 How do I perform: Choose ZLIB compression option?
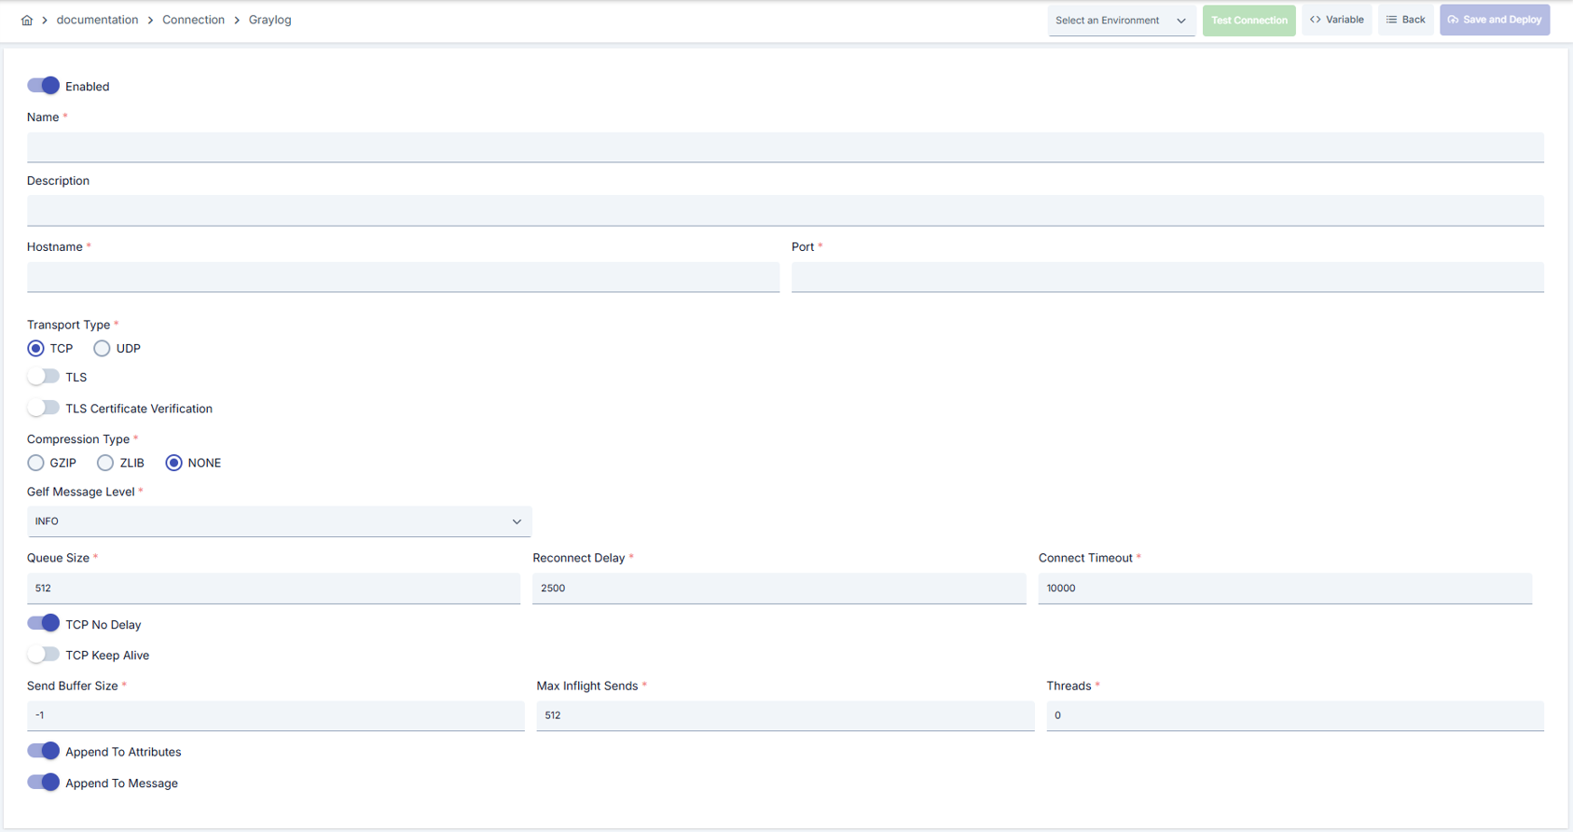[x=105, y=463]
